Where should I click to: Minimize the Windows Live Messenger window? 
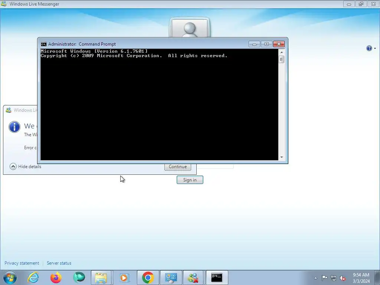349,4
